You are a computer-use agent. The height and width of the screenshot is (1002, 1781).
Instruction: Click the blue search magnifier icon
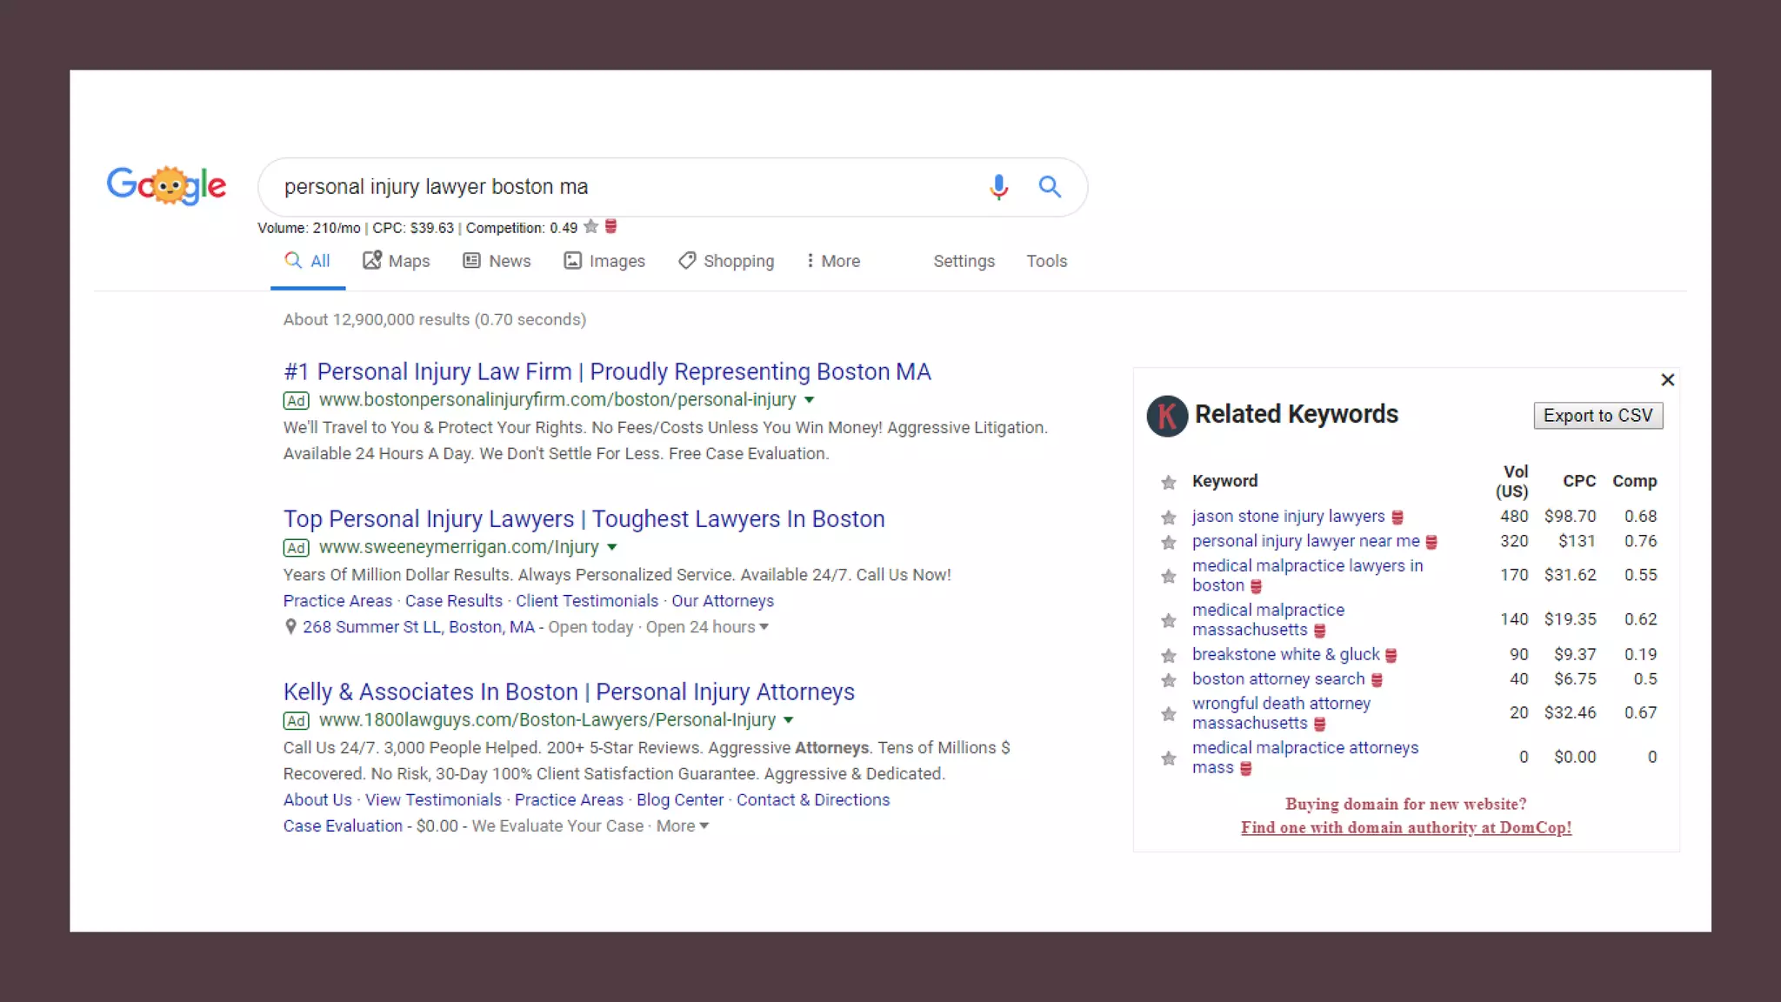click(x=1050, y=186)
